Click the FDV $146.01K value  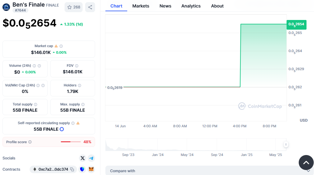coord(73,72)
